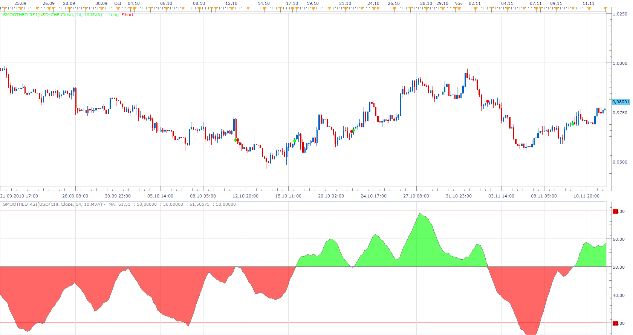Viewport: 633px width, 335px height.
Task: Click the 11.11 date on top timeline
Action: click(x=589, y=3)
